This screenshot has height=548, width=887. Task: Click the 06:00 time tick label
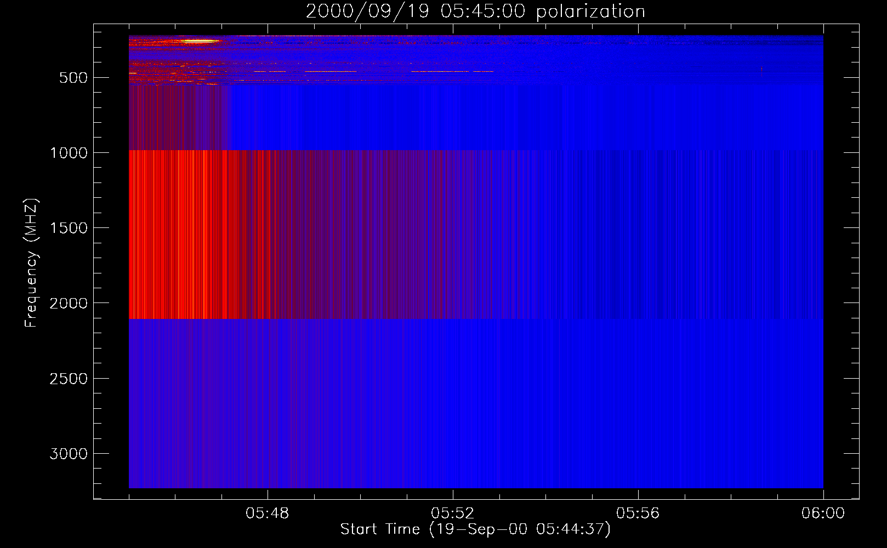[823, 513]
